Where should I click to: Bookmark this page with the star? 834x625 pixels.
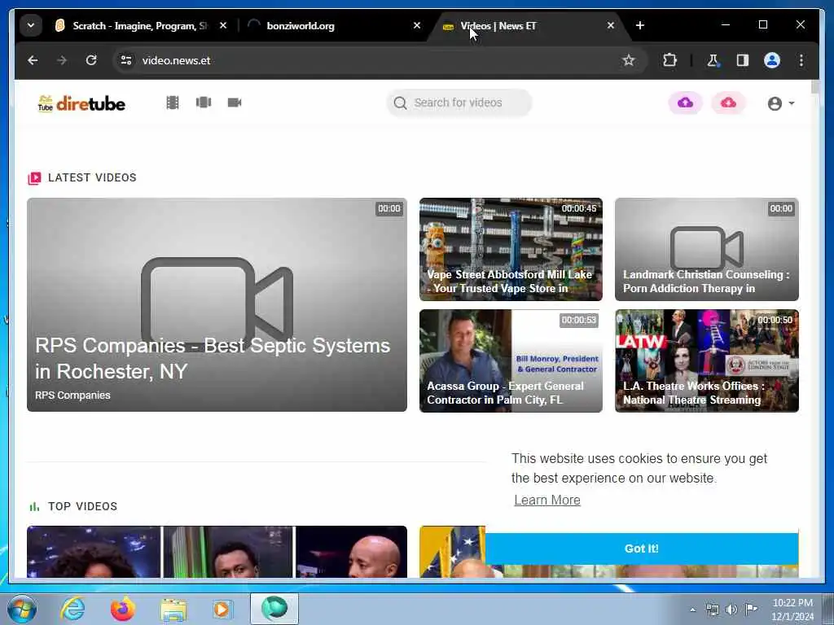pos(628,60)
